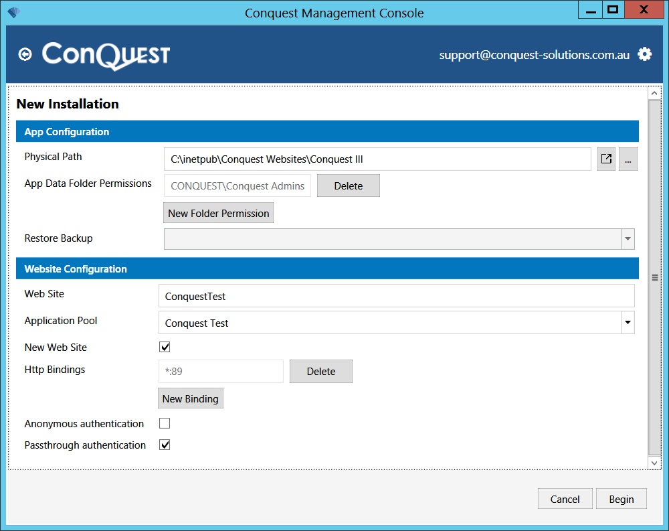Open the Application Pool dropdown arrow
669x531 pixels.
pos(628,323)
